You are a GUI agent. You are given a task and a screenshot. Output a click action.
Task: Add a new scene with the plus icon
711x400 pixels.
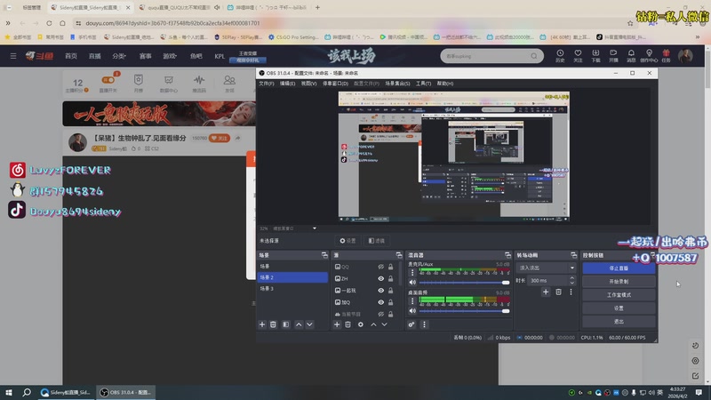262,324
